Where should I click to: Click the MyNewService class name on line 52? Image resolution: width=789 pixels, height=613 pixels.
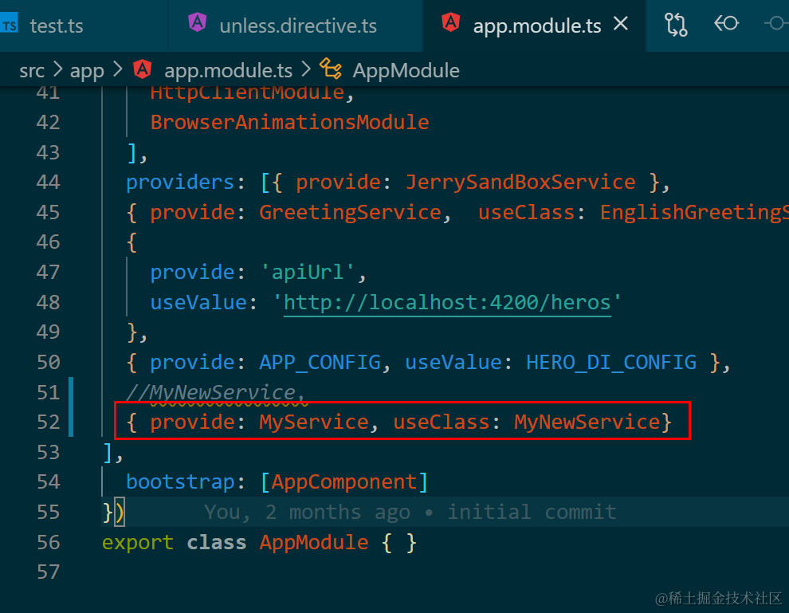pyautogui.click(x=587, y=422)
